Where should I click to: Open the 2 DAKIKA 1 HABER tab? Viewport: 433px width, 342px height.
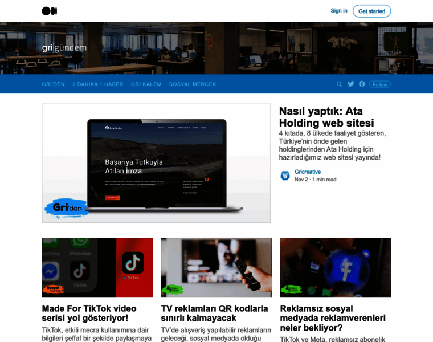click(98, 84)
